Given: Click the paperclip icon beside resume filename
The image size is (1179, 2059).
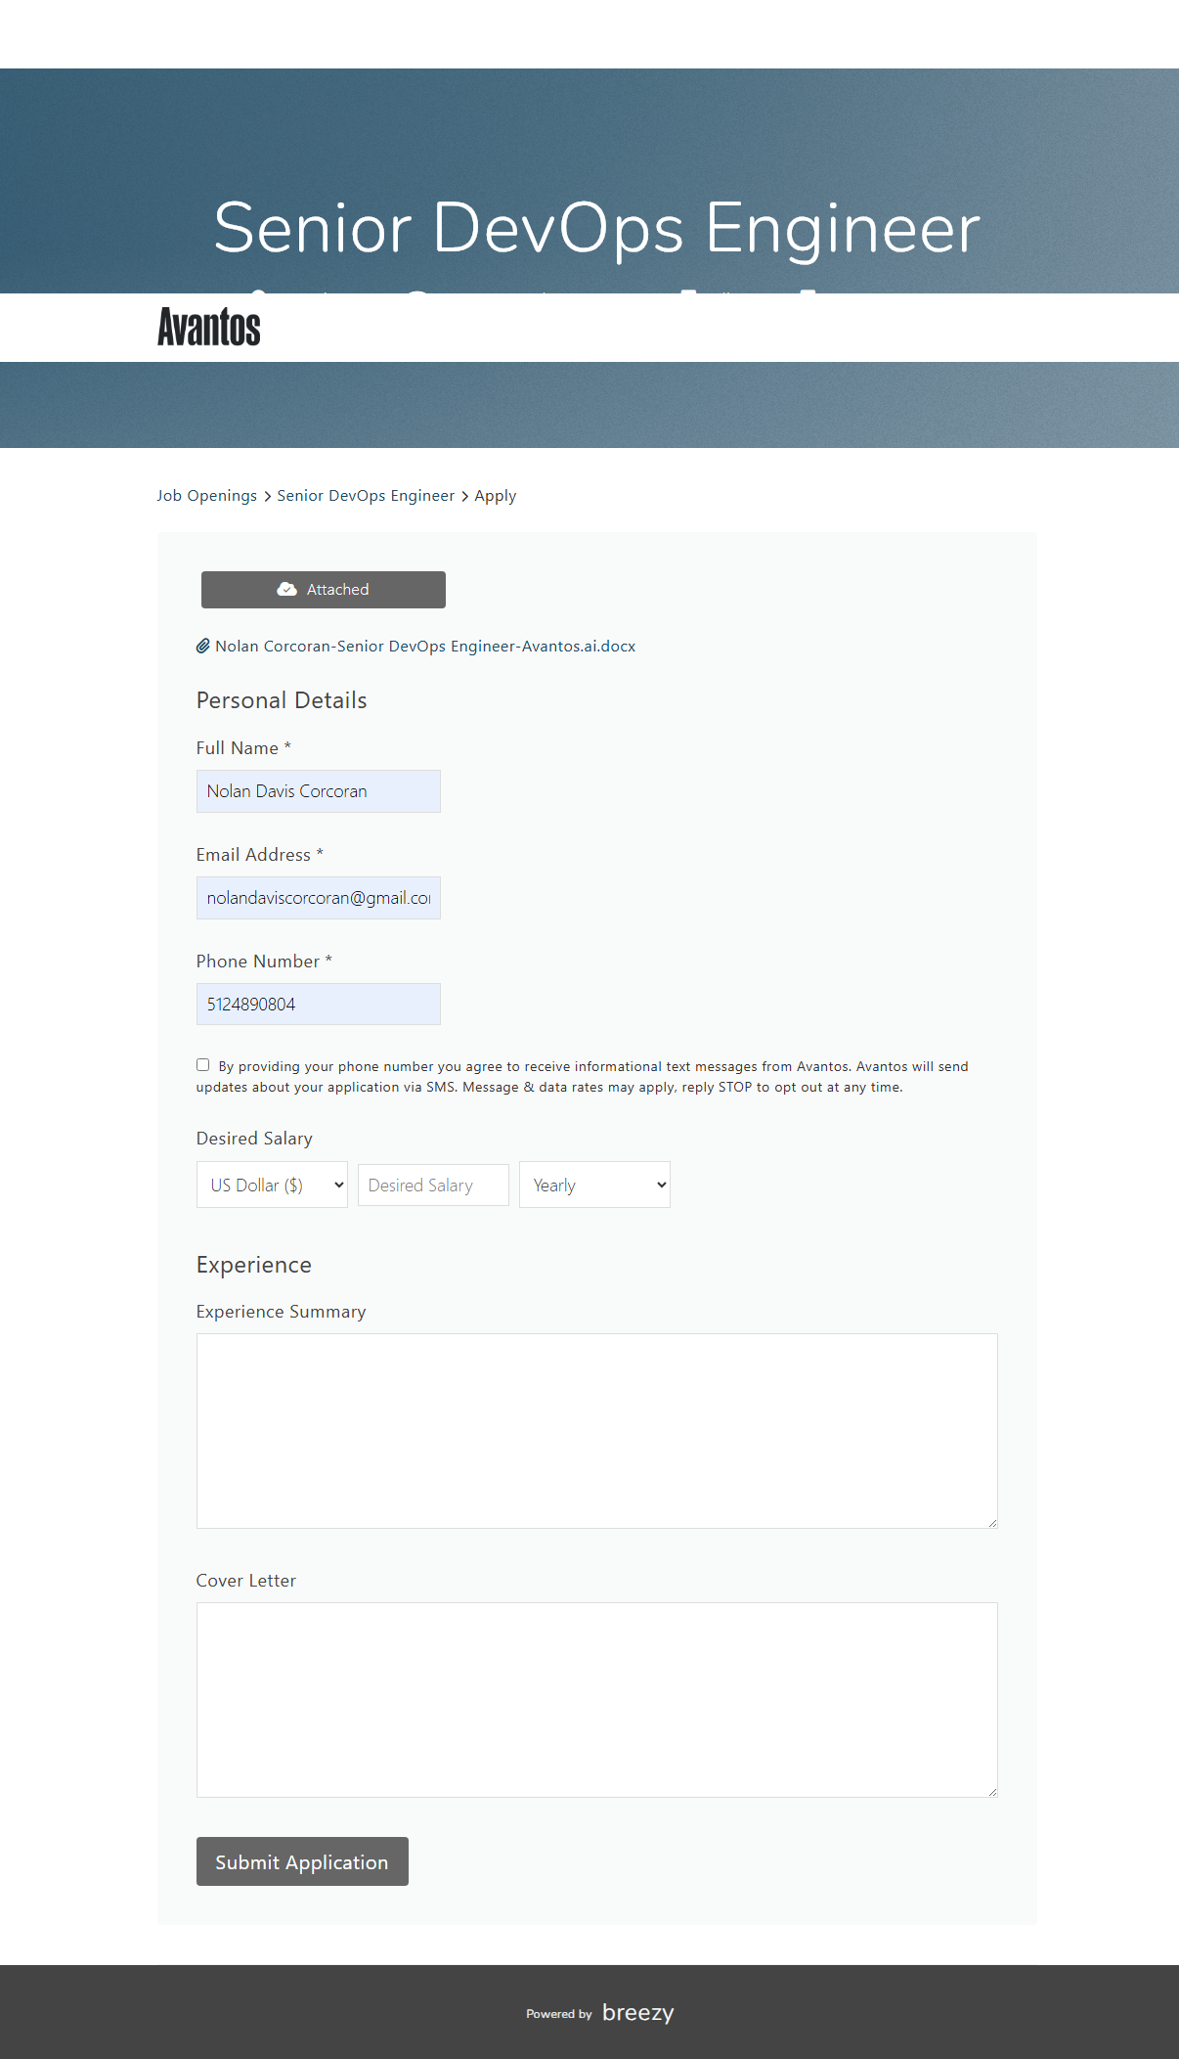Looking at the screenshot, I should (x=203, y=646).
